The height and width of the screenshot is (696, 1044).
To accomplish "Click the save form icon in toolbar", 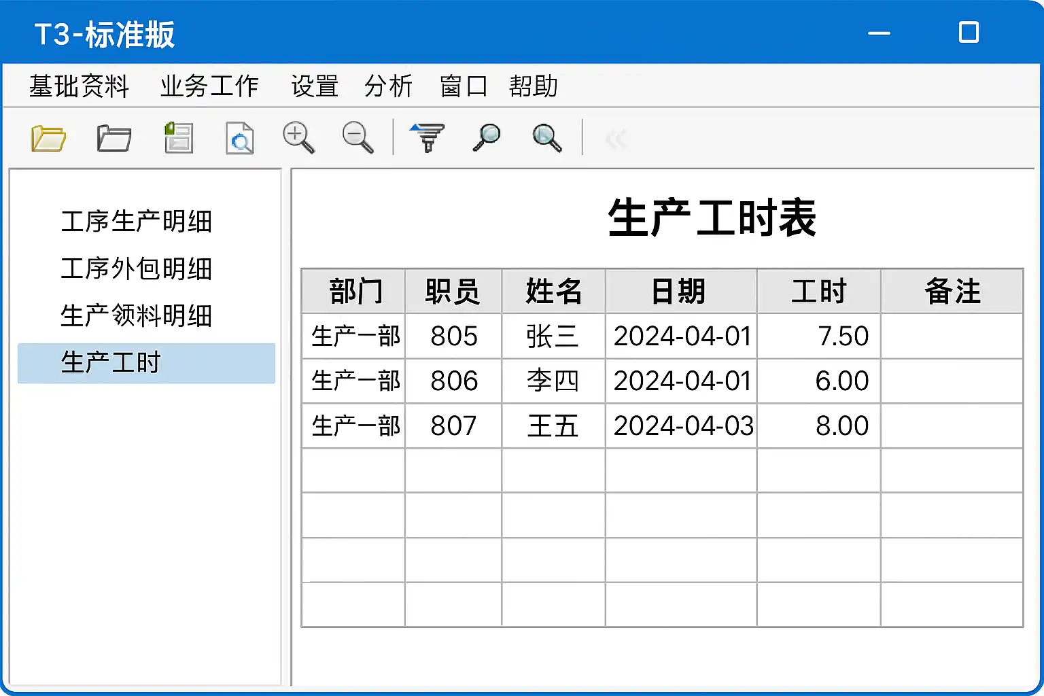I will pos(179,137).
